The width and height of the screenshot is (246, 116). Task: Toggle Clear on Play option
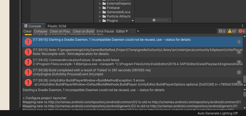coord(60,31)
